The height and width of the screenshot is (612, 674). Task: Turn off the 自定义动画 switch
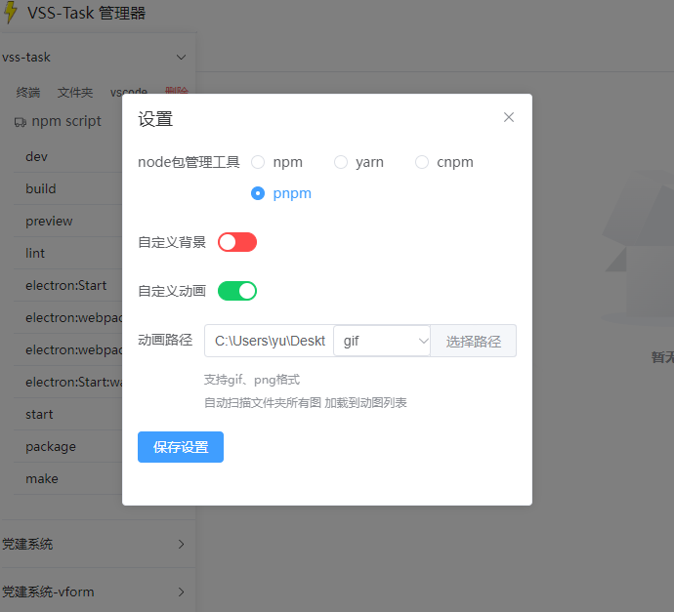(x=237, y=291)
